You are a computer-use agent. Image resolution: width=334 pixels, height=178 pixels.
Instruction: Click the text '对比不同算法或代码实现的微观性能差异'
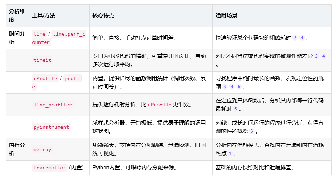(264, 56)
